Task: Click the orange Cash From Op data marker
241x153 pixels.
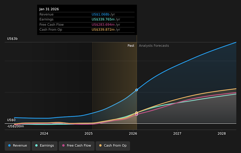Action: [x=137, y=113]
